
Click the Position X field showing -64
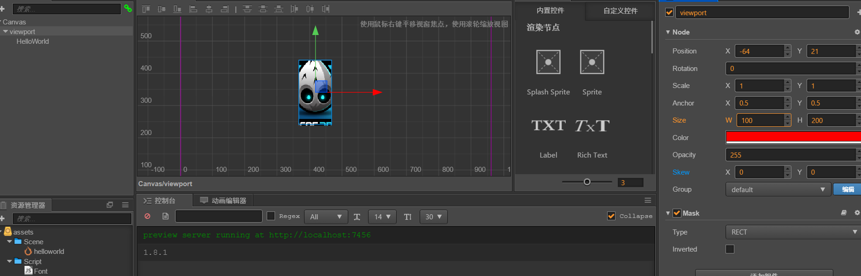pos(759,51)
